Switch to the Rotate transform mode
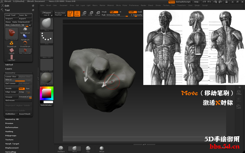This screenshot has width=245, height=153. pos(97,14)
